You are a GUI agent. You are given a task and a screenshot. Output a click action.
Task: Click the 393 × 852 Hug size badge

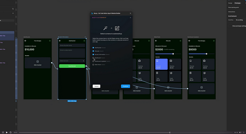click(72, 101)
